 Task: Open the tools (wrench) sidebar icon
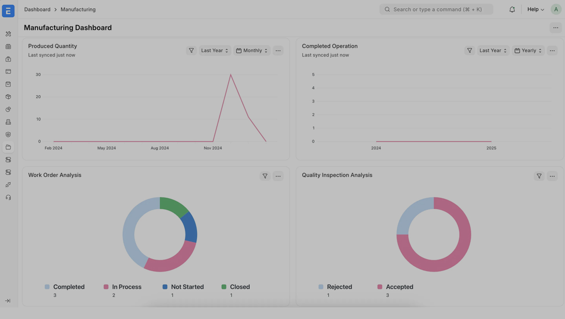8,34
